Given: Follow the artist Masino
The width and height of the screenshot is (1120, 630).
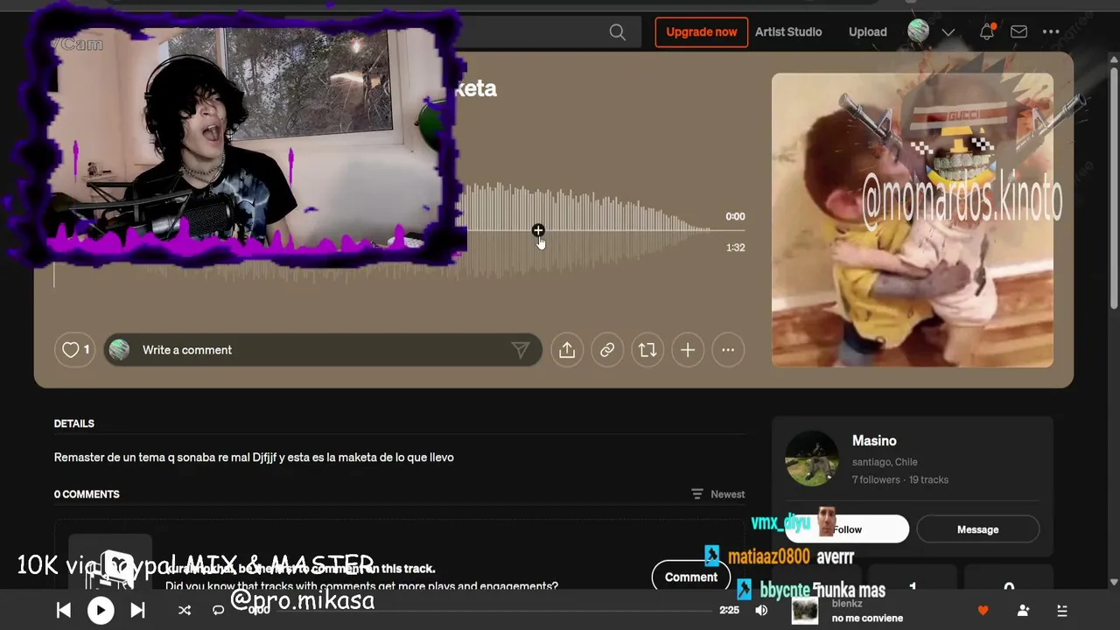Looking at the screenshot, I should coord(846,529).
